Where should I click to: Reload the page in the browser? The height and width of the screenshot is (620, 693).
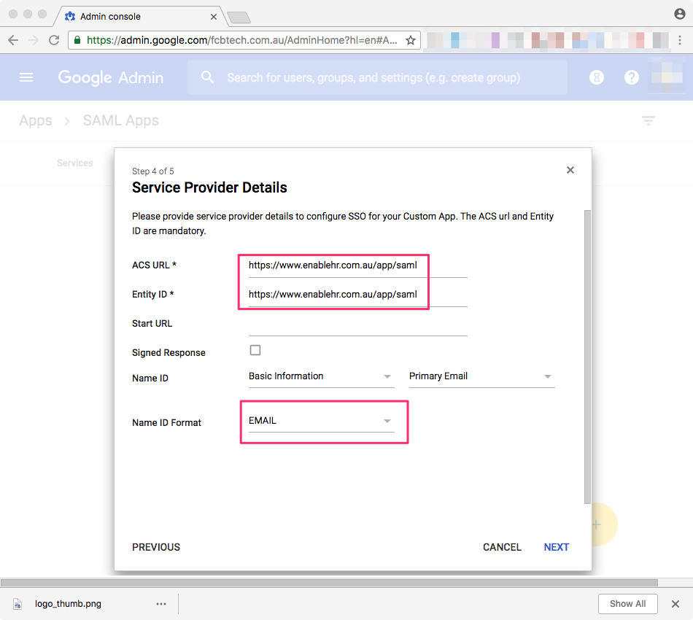[x=54, y=40]
